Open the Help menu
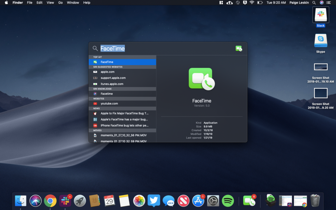Screen dimensions: 336x210 point(87,3)
